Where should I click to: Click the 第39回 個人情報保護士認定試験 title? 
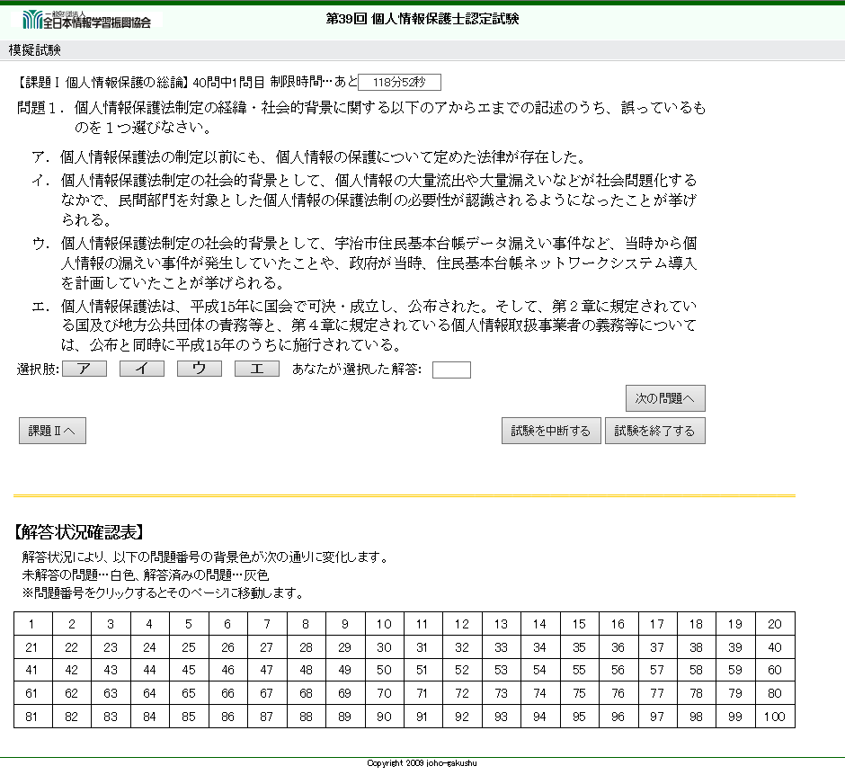422,19
